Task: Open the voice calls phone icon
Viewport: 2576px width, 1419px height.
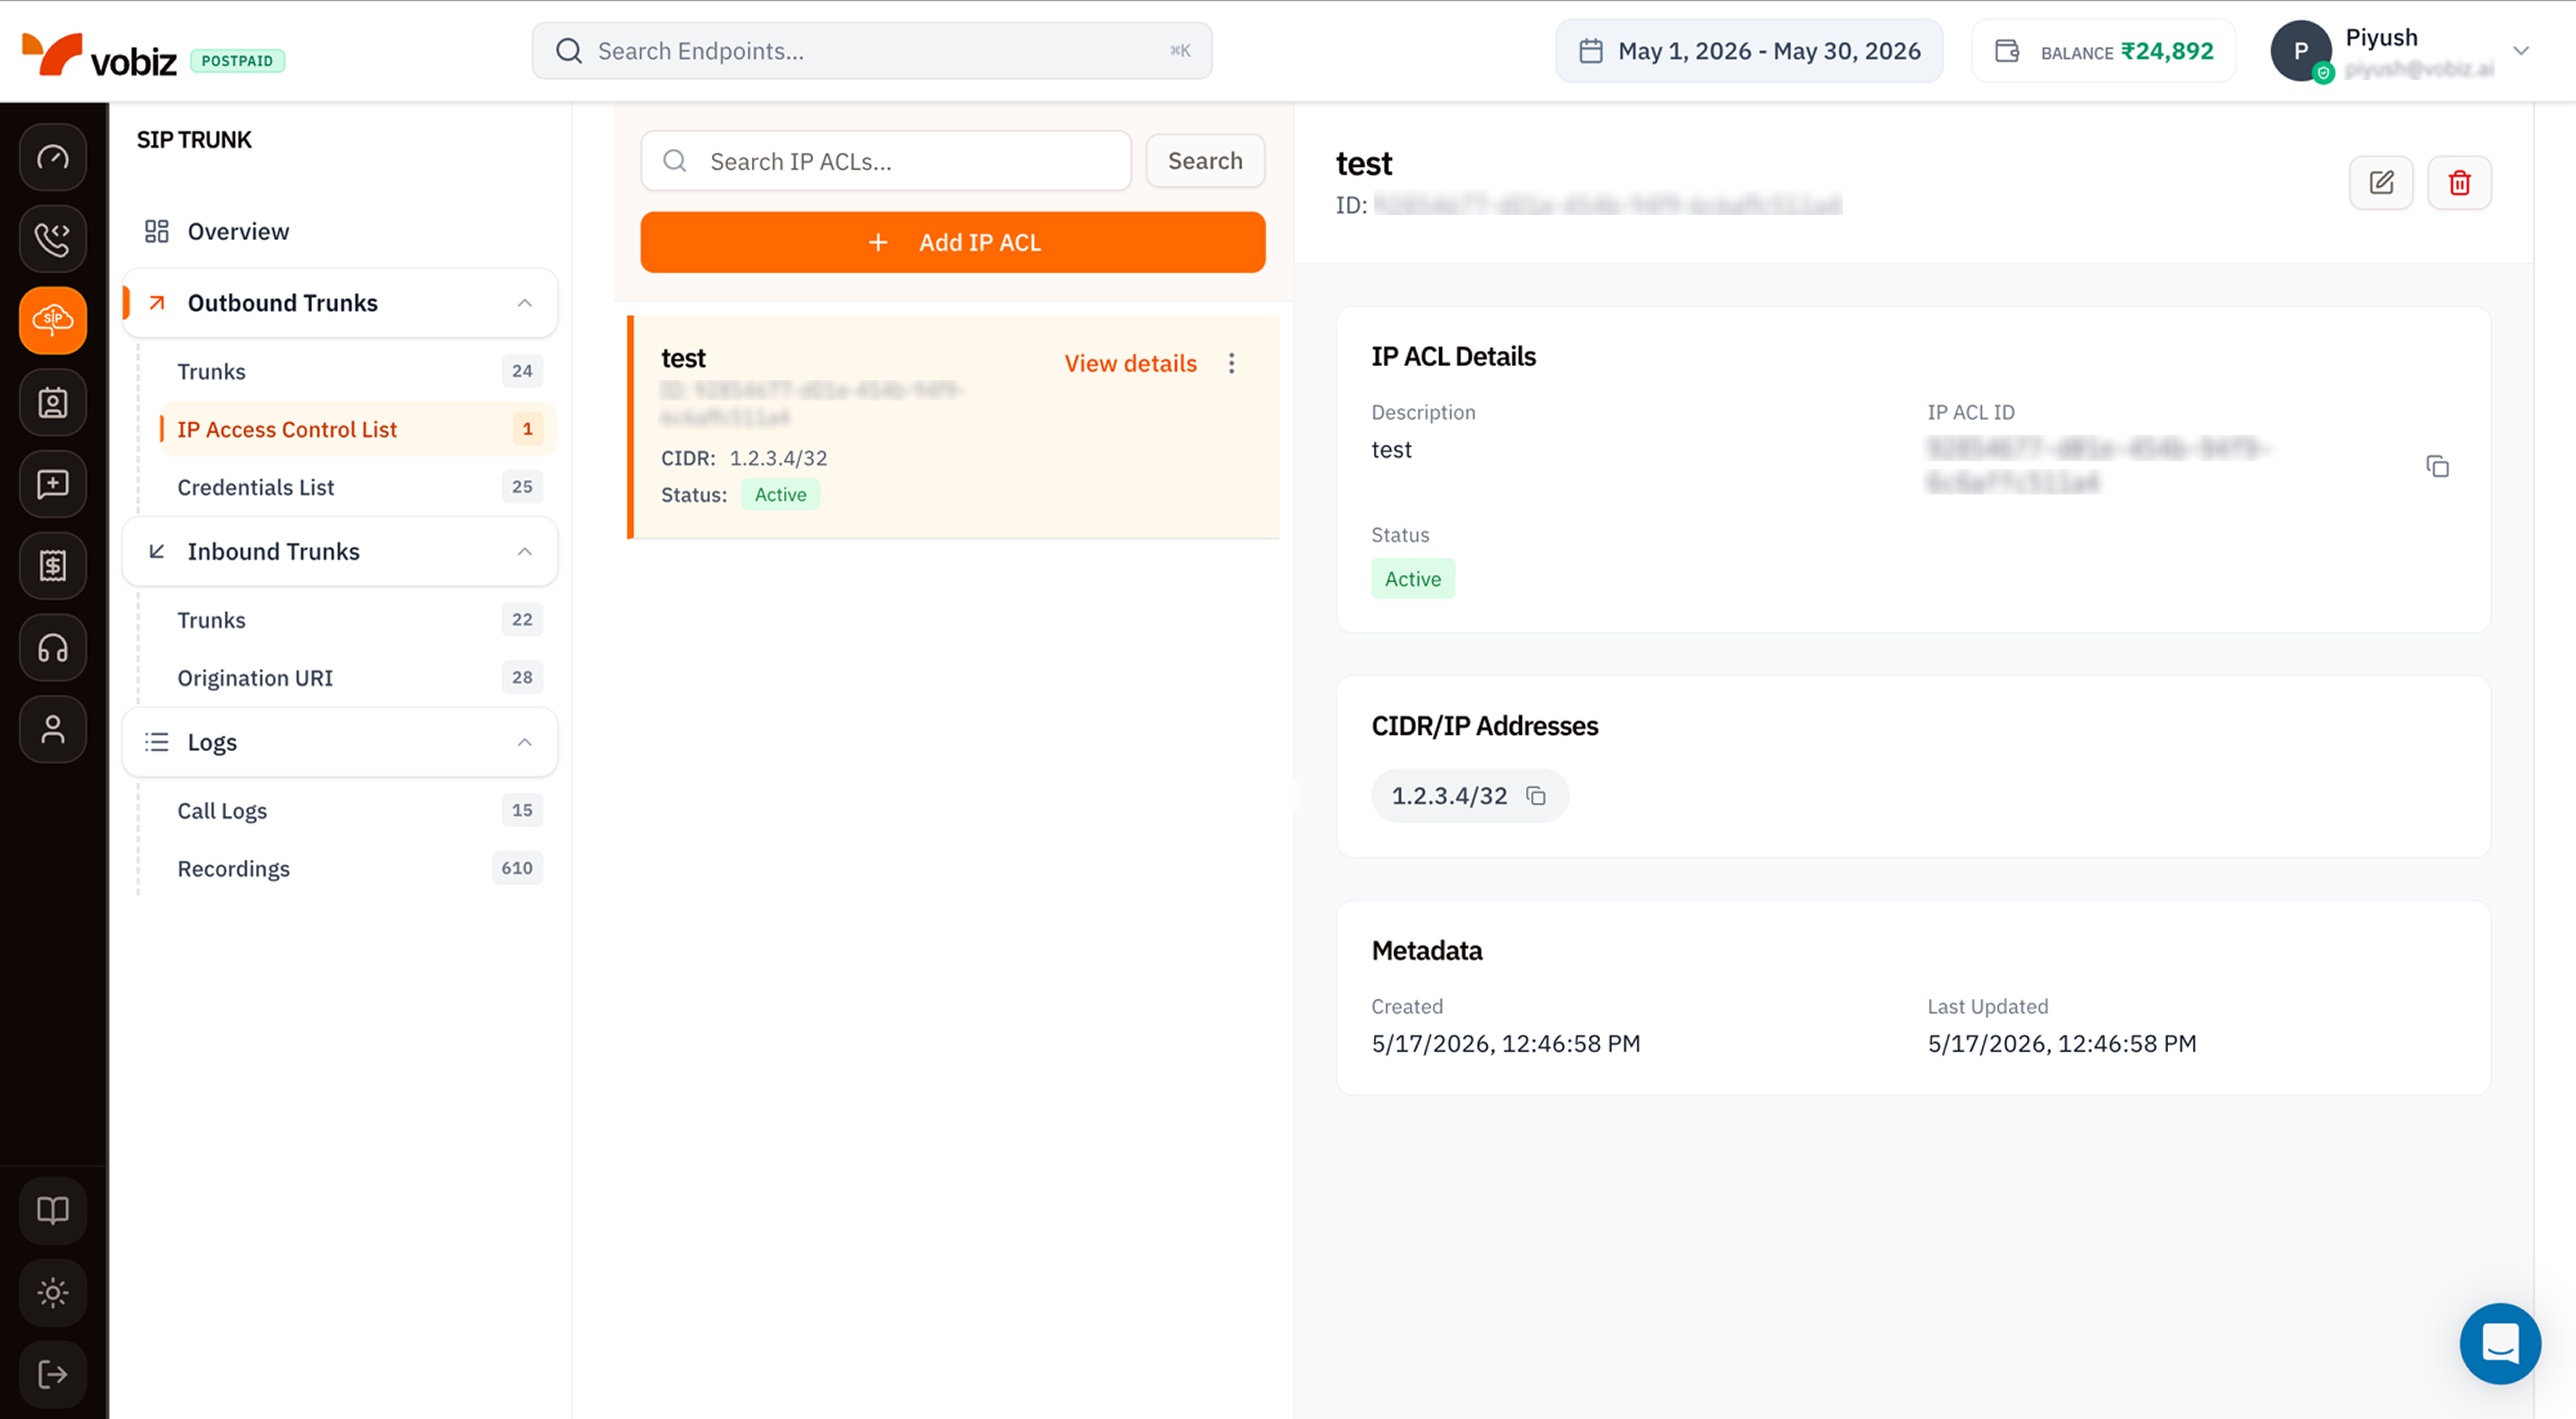Action: coord(53,239)
